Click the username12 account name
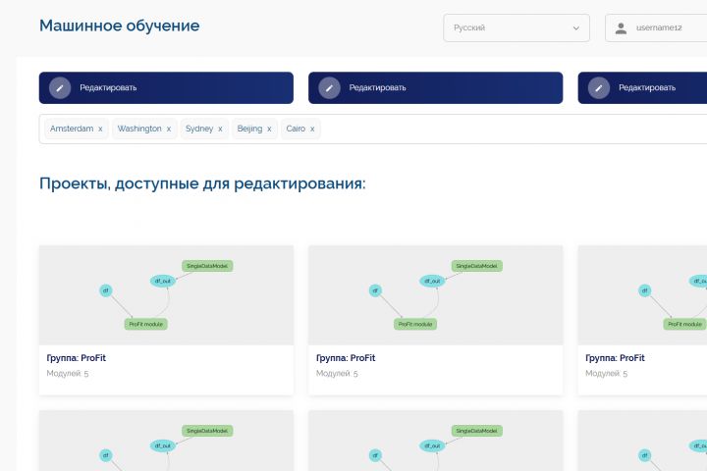The width and height of the screenshot is (707, 471). [659, 27]
